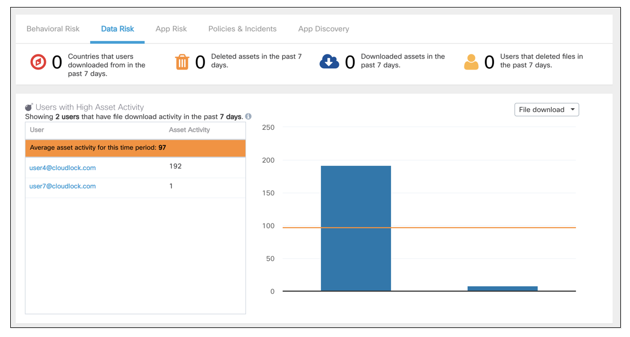The width and height of the screenshot is (630, 337).
Task: Switch to the Behavioral Risk tab
Action: coord(53,29)
